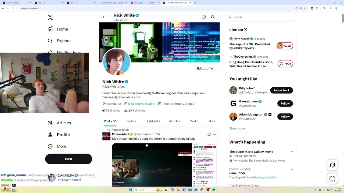Open Spotify from the taskbar
344x193 pixels.
tap(214, 190)
